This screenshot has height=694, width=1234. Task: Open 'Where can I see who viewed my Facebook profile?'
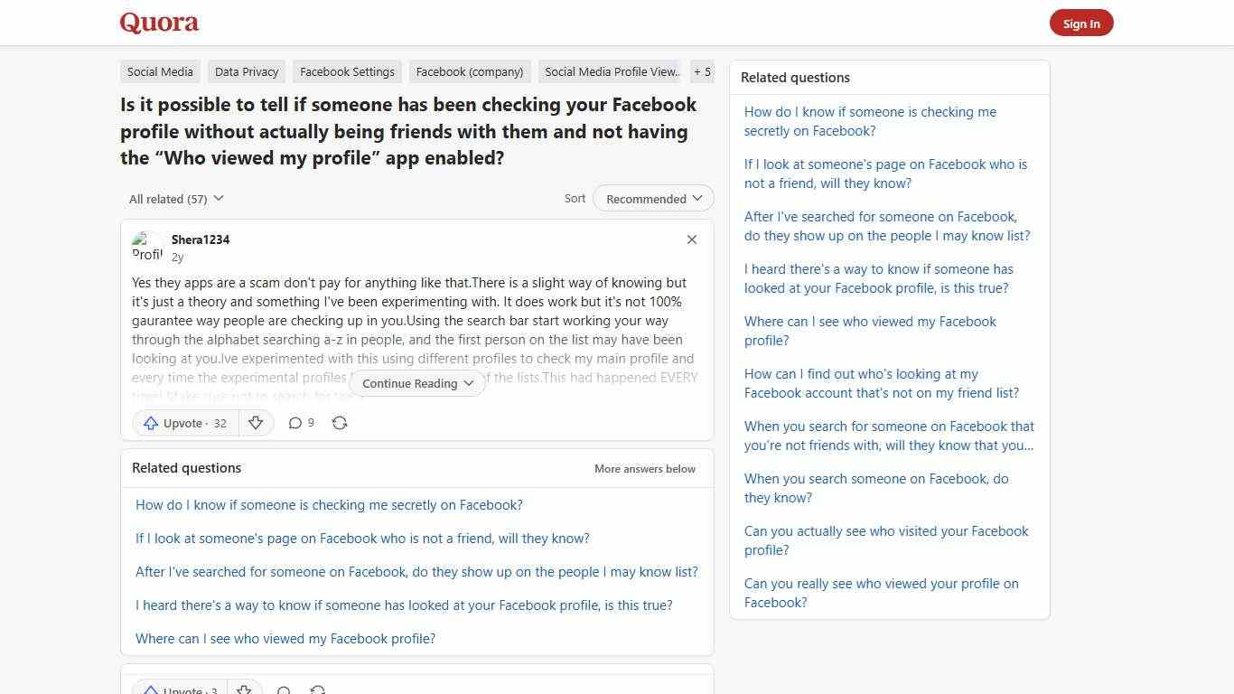[285, 638]
